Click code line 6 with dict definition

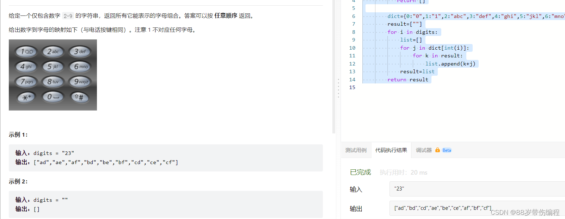point(476,16)
